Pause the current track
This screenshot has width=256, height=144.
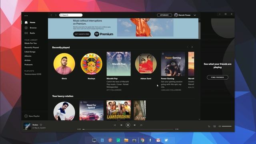pos(128,125)
